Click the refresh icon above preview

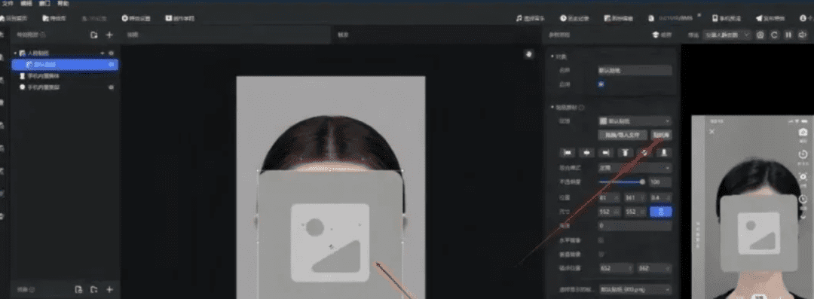point(774,35)
